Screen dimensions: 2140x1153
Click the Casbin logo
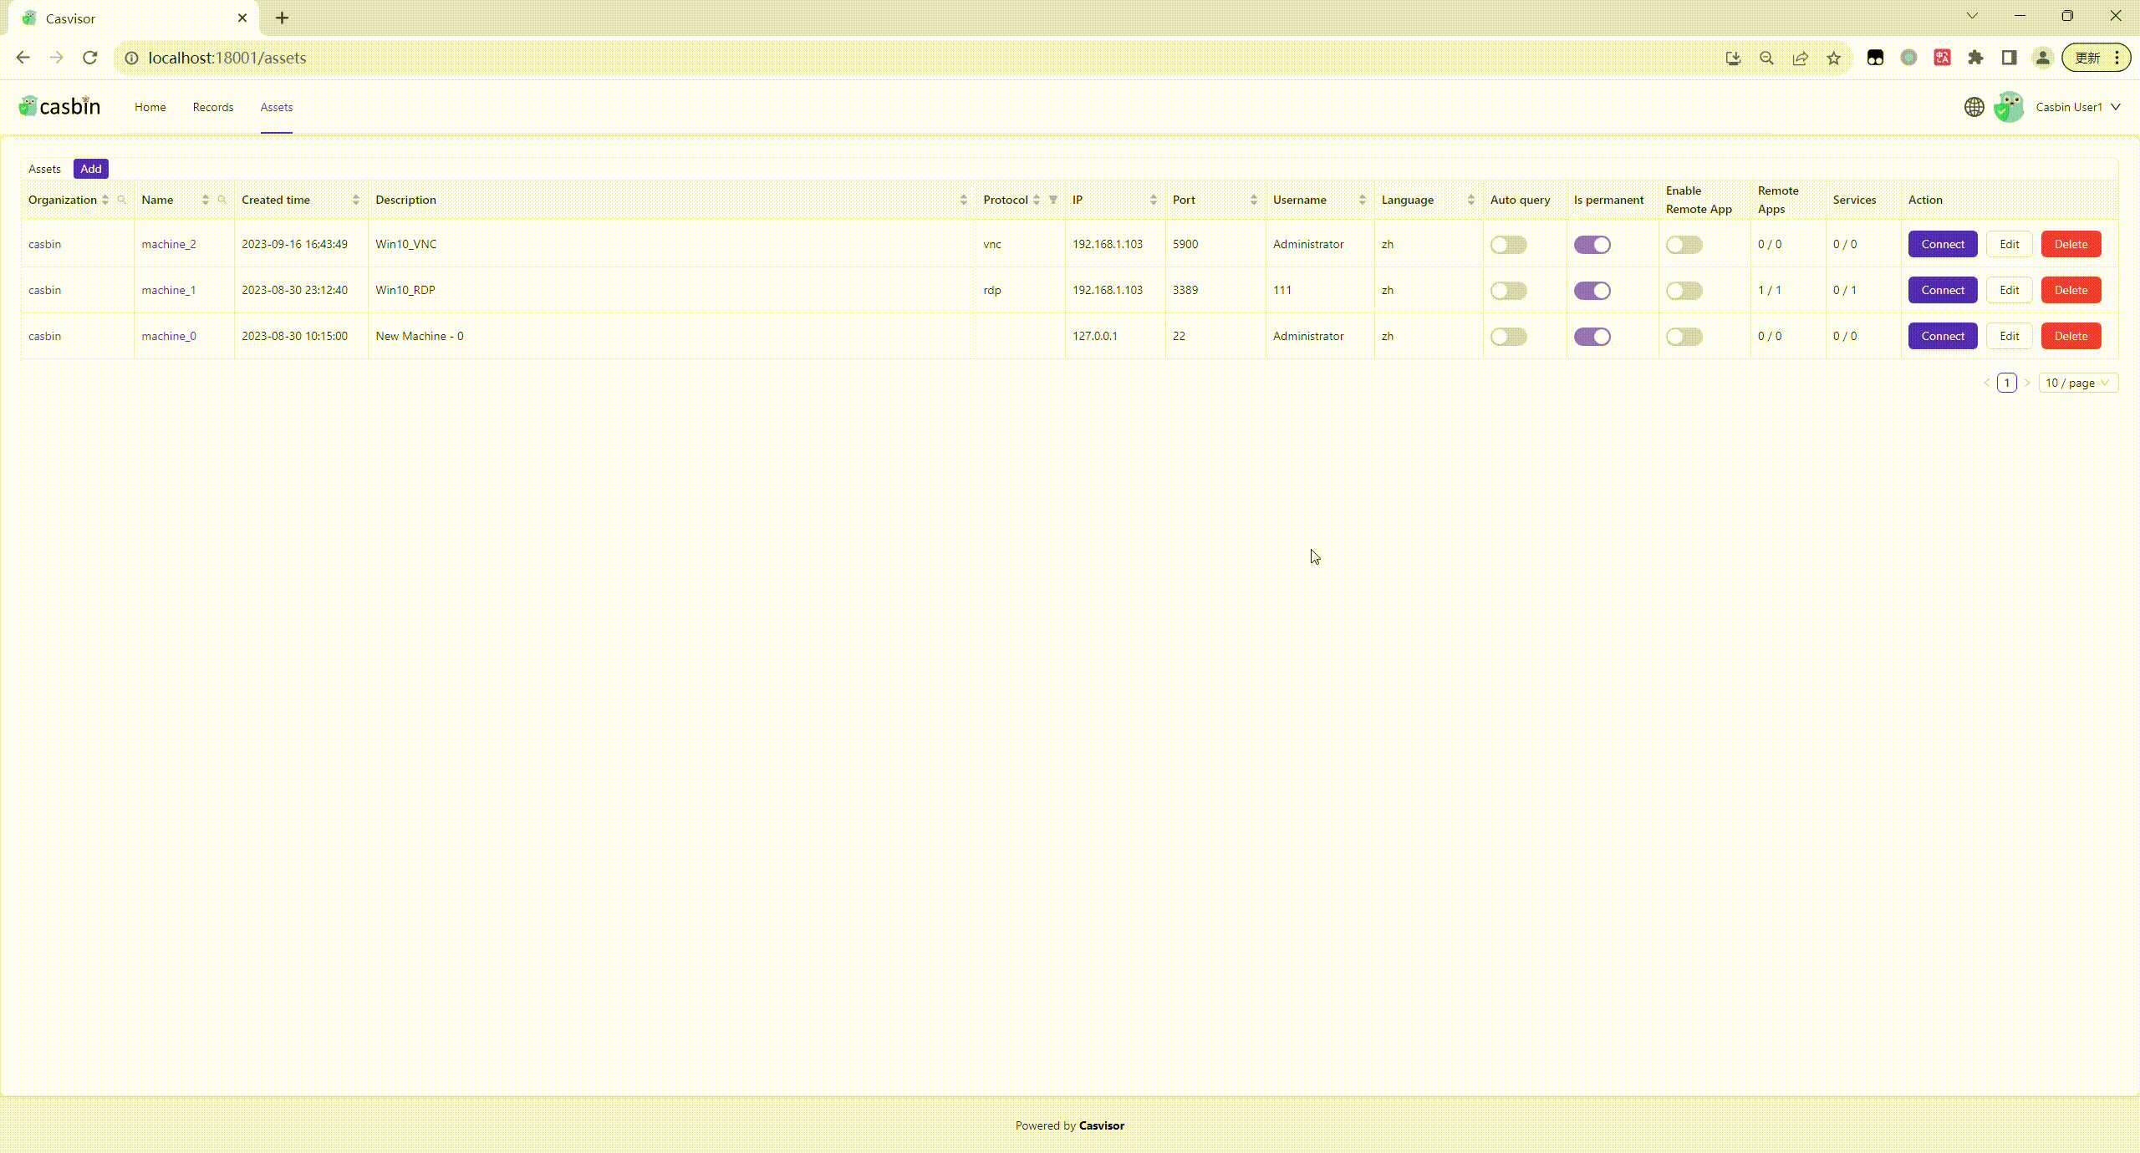58,105
